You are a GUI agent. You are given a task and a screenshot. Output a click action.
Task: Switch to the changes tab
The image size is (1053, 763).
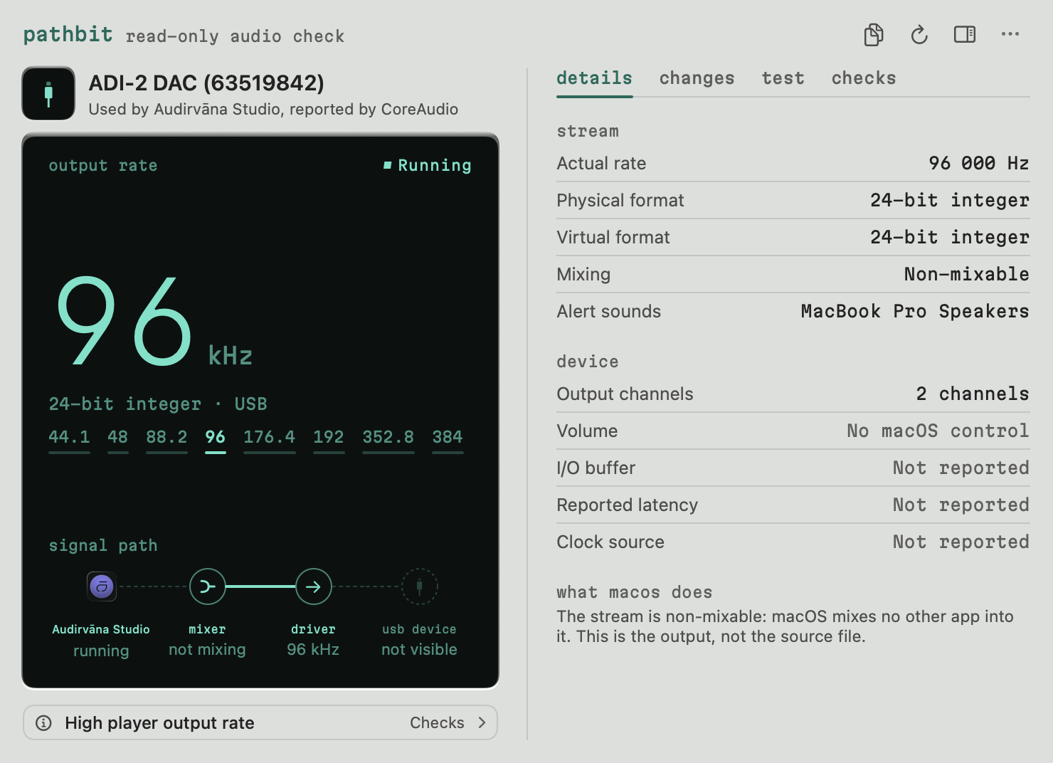(697, 78)
